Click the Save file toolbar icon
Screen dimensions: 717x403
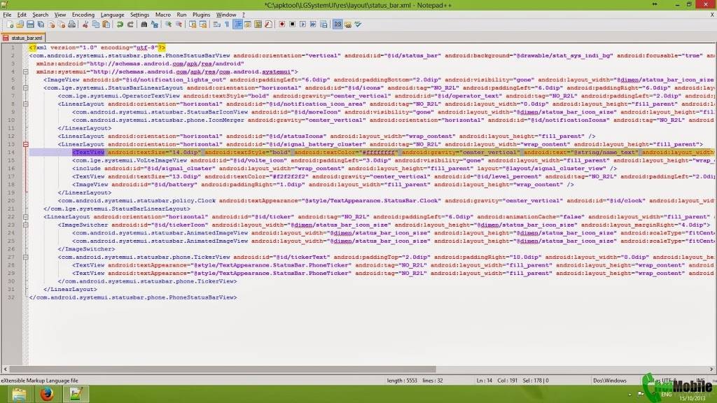30,24
